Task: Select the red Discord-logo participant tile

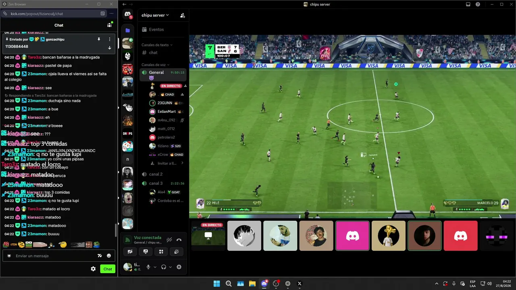Action: pyautogui.click(x=460, y=236)
